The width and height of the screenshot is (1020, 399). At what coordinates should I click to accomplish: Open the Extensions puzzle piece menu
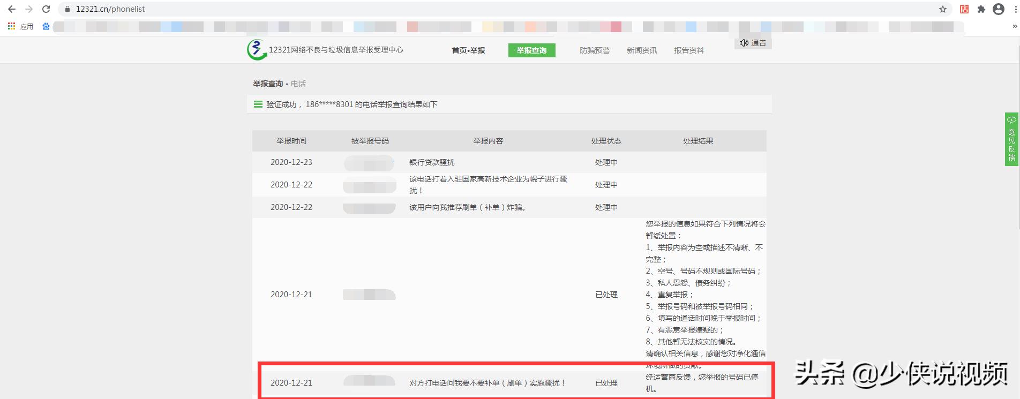981,9
